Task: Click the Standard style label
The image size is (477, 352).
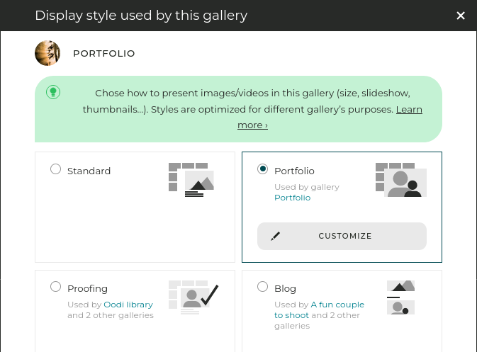Action: click(x=89, y=171)
